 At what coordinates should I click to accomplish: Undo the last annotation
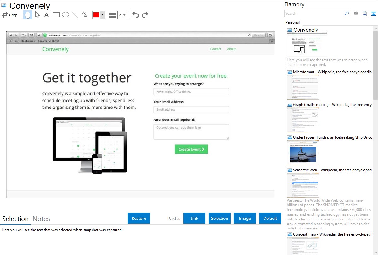[x=135, y=15]
